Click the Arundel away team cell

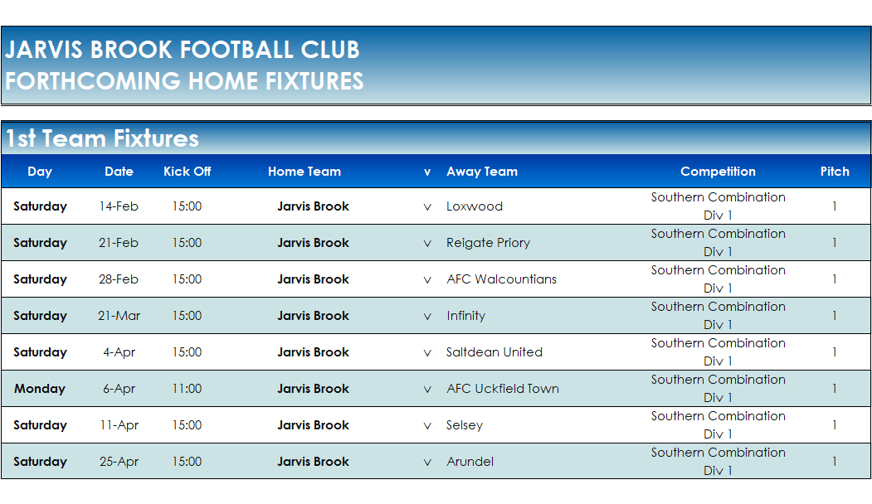pos(470,462)
